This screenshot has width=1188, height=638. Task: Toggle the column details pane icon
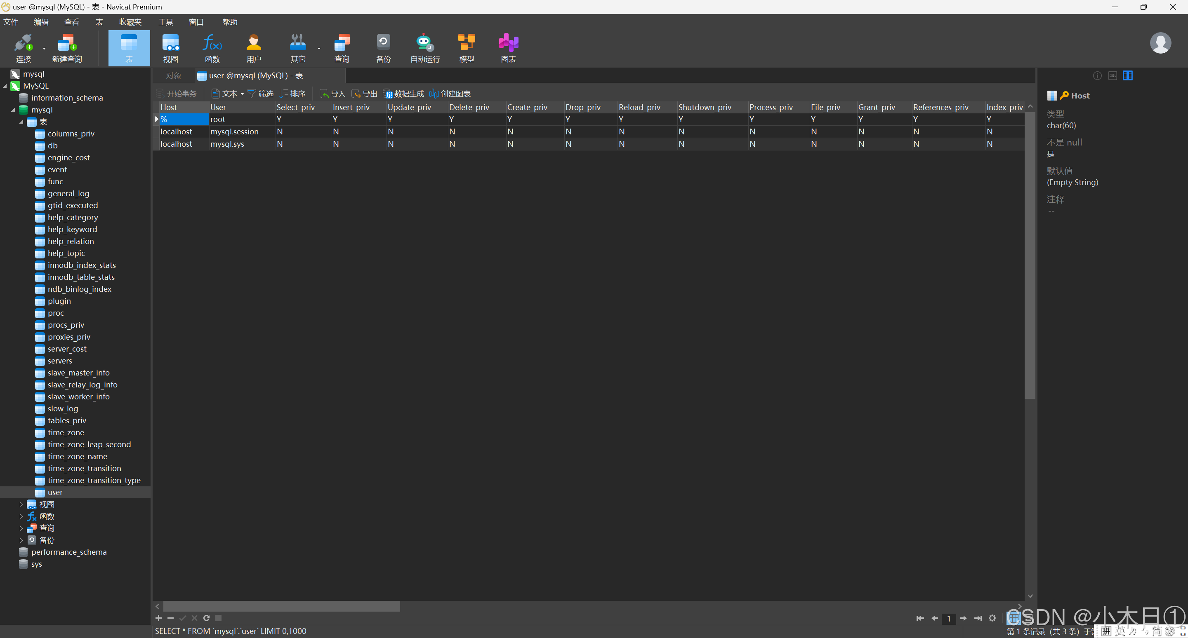1128,75
